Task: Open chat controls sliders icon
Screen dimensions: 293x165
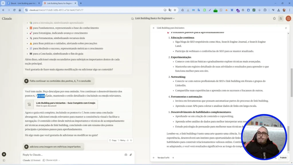Action: pyautogui.click(x=281, y=18)
